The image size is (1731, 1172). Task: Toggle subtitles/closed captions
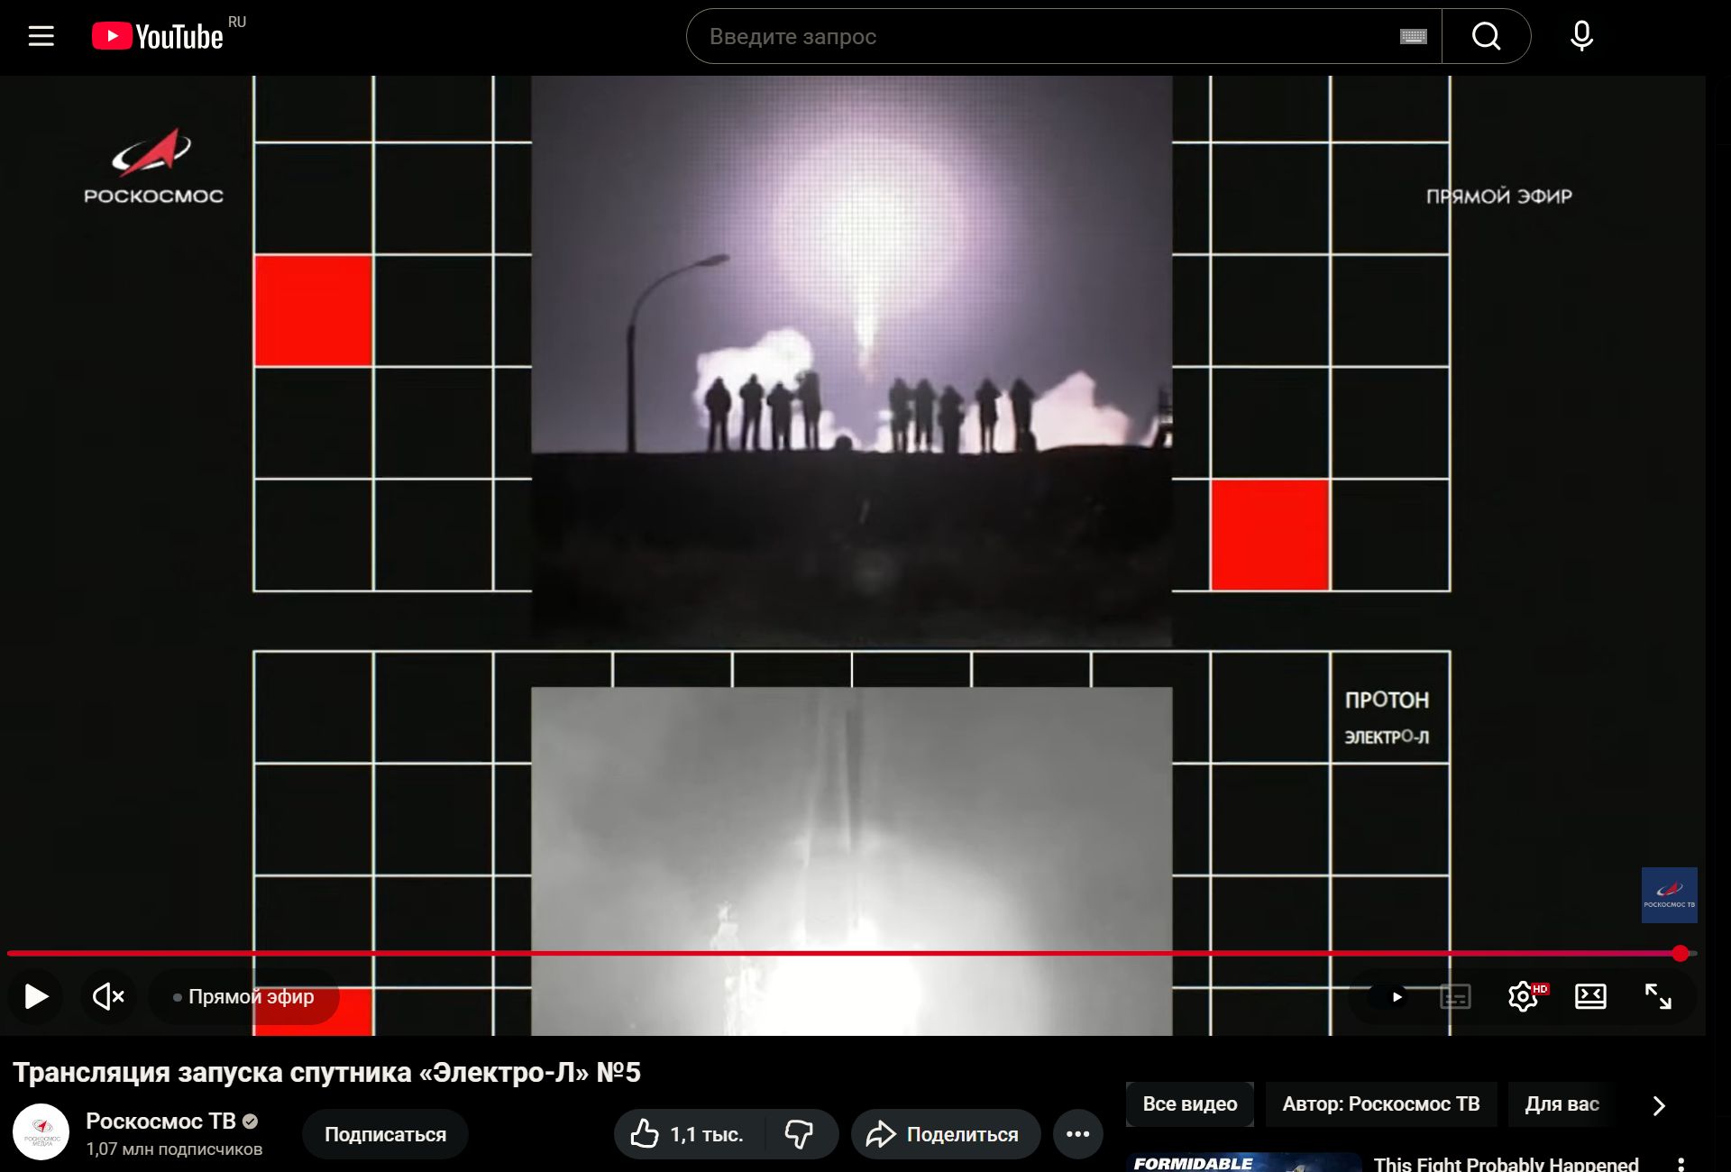(1455, 996)
